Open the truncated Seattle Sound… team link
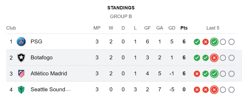The height and width of the screenshot is (102, 242). [51, 89]
